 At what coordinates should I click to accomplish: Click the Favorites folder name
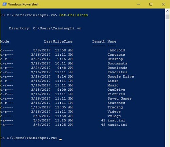pos(117,72)
